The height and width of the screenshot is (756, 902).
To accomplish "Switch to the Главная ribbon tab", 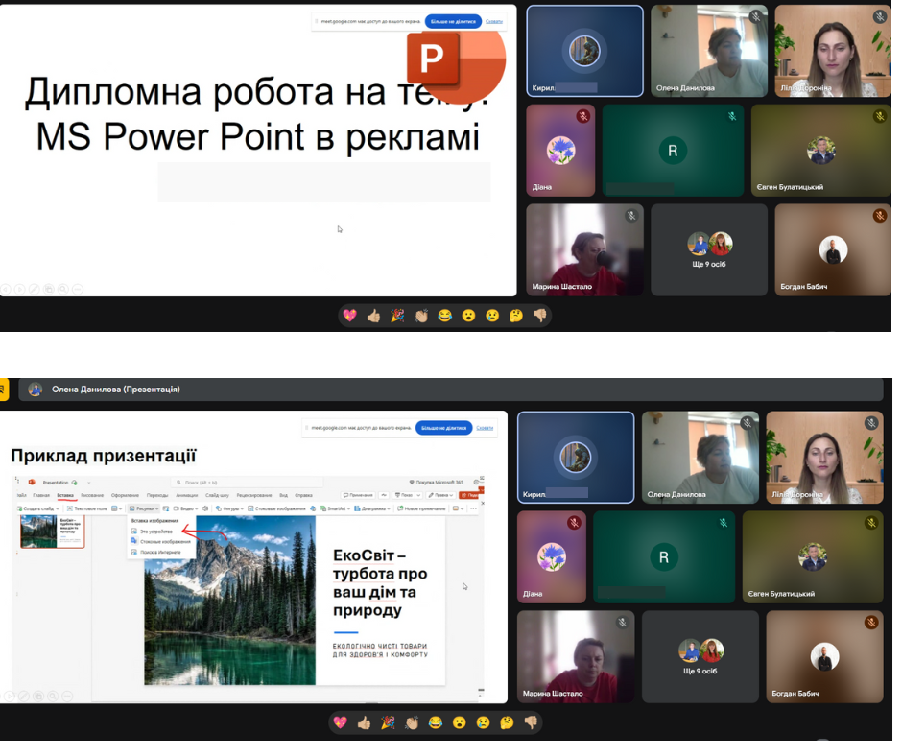I will (41, 495).
